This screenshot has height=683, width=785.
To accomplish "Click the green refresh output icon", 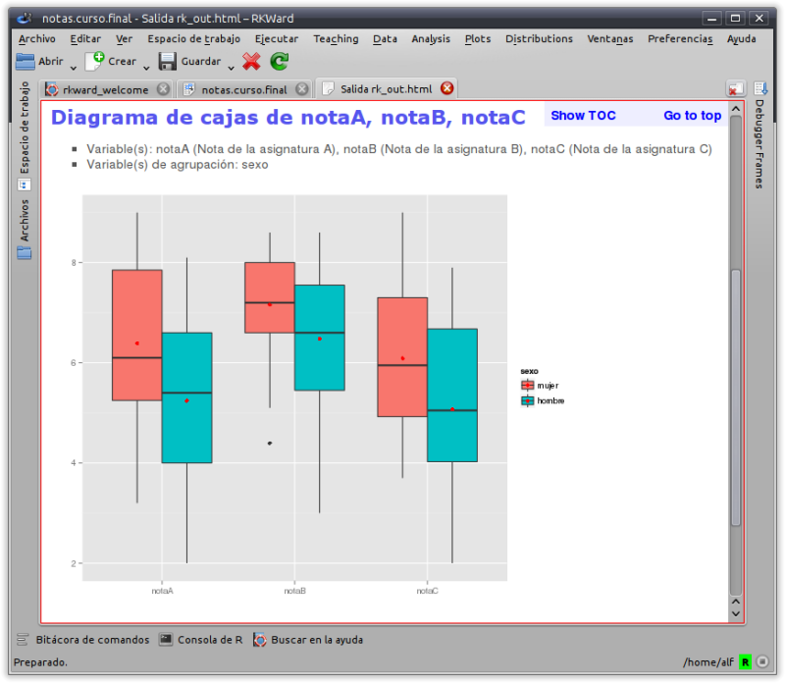I will [280, 62].
